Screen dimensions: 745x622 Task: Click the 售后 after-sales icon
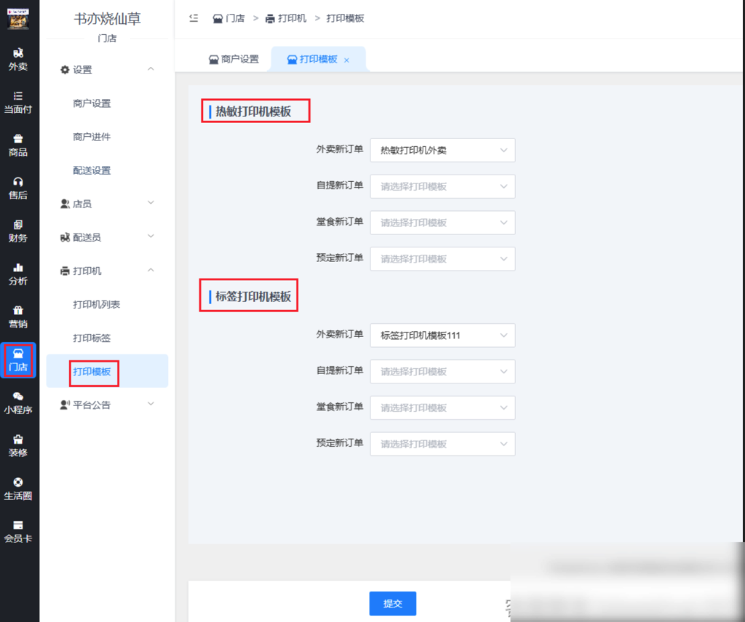pos(19,188)
